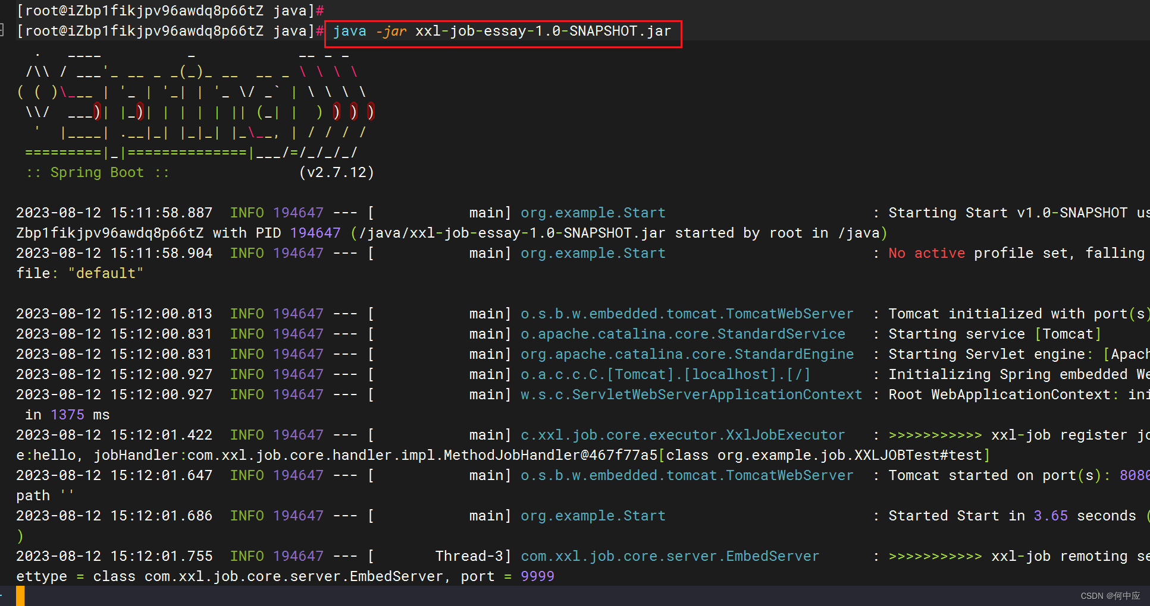The image size is (1150, 606).
Task: Click 'Tomcat initialized with port(s)' message
Action: point(1019,314)
